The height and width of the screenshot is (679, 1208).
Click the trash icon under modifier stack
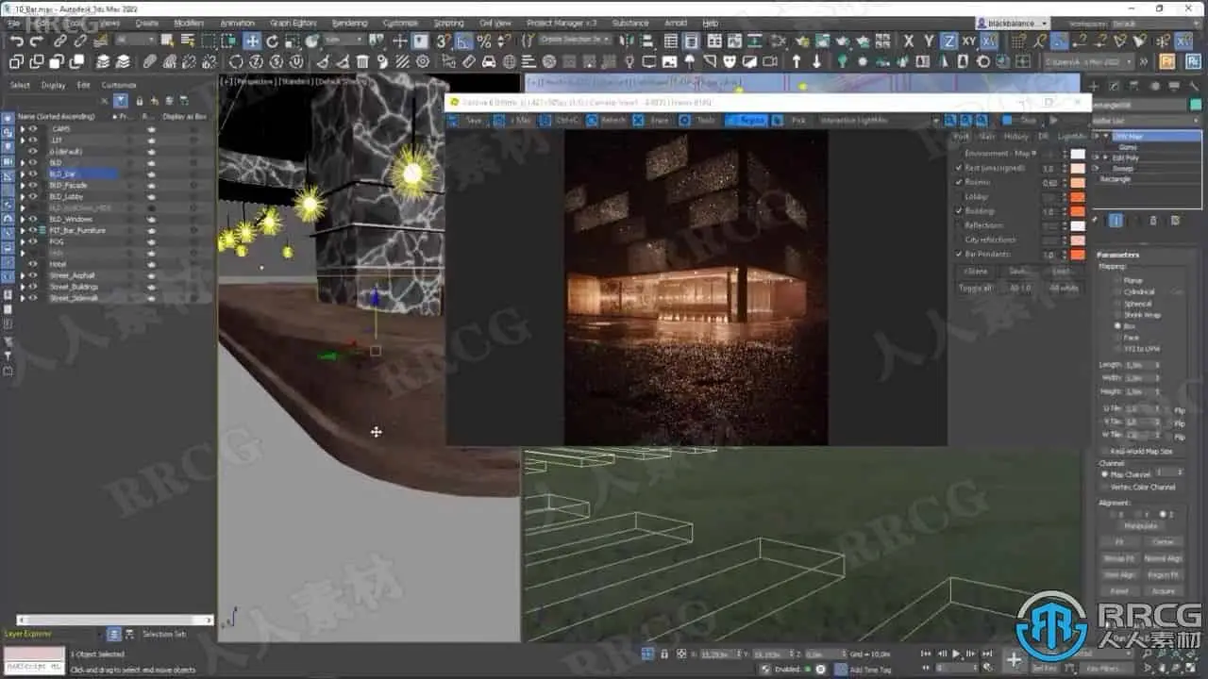click(x=1155, y=220)
